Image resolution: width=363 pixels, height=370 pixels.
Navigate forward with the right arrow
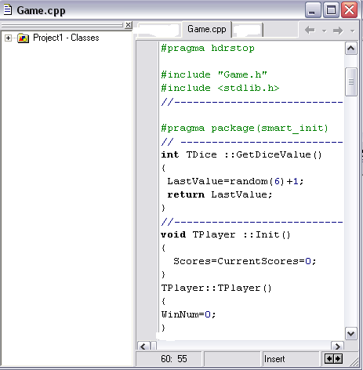tap(338, 31)
